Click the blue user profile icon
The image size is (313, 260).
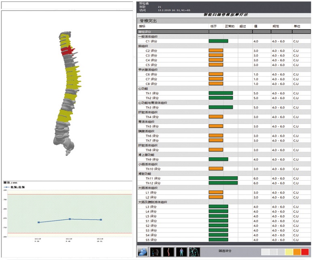[143, 252]
